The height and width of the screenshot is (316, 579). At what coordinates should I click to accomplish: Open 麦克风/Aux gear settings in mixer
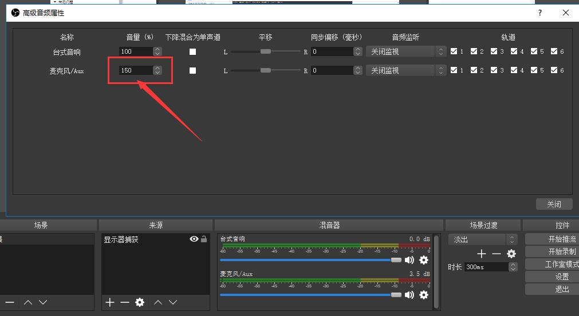click(x=424, y=295)
